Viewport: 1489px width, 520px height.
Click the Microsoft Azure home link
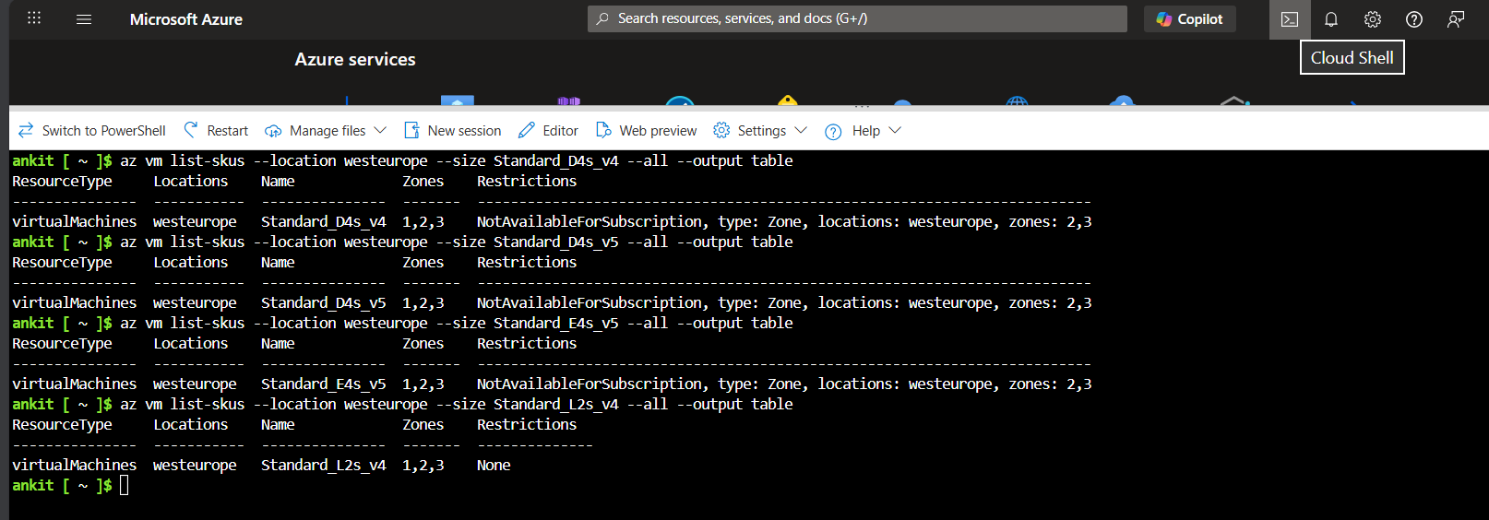(x=186, y=19)
